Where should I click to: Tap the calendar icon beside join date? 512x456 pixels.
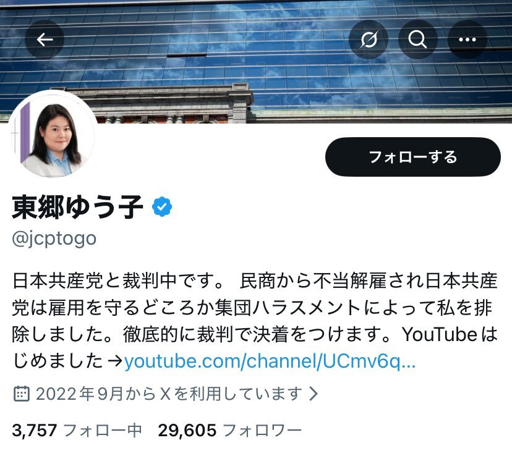[x=22, y=394]
